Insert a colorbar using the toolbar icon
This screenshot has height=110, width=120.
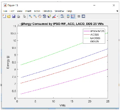pyautogui.click(x=68, y=16)
